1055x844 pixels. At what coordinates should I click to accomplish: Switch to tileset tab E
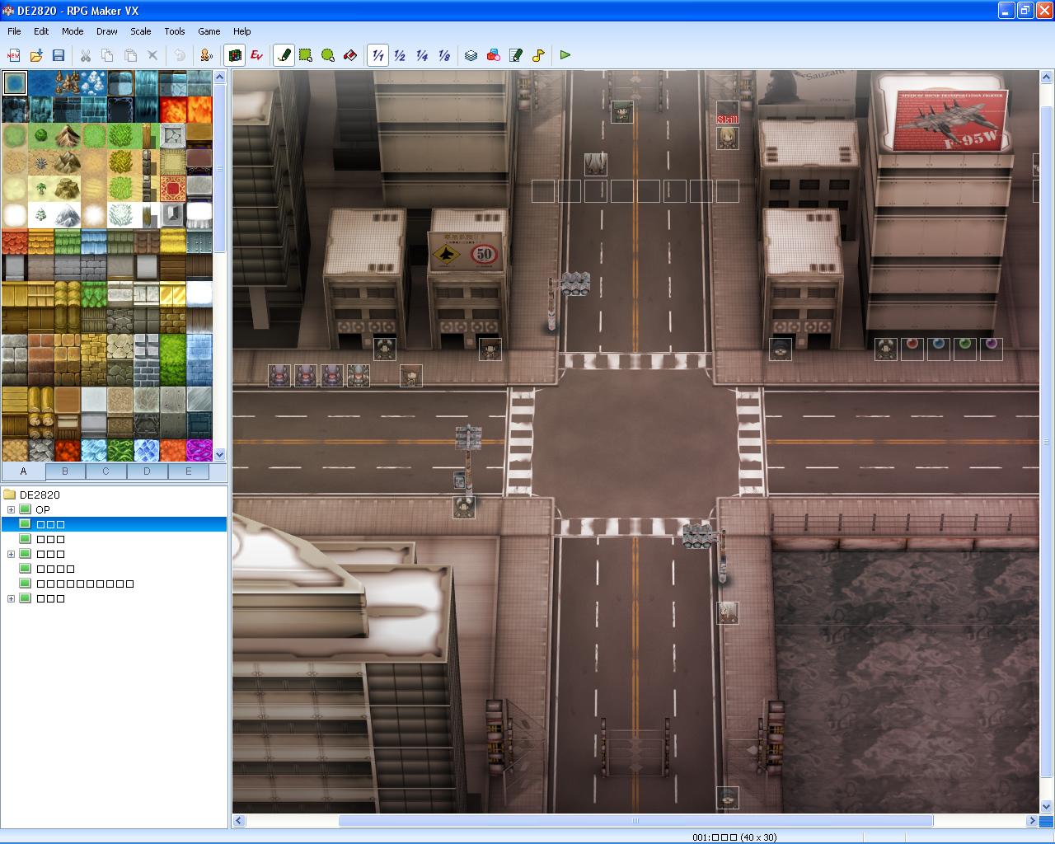pos(188,471)
